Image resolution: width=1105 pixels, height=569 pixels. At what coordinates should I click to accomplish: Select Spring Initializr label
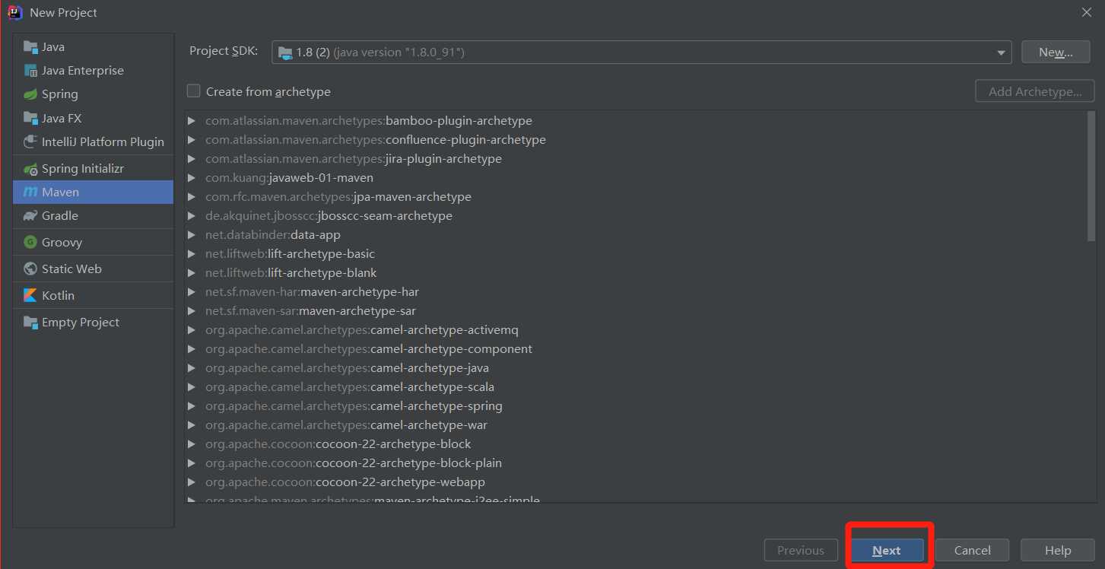(83, 168)
